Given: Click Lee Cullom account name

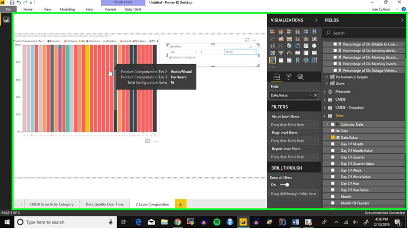Looking at the screenshot, I should [x=381, y=10].
